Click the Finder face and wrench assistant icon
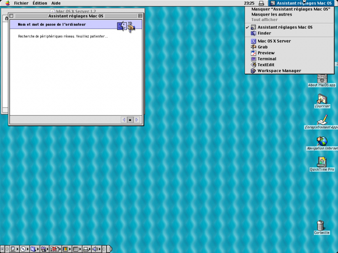Image resolution: width=338 pixels, height=253 pixels. pos(126,27)
